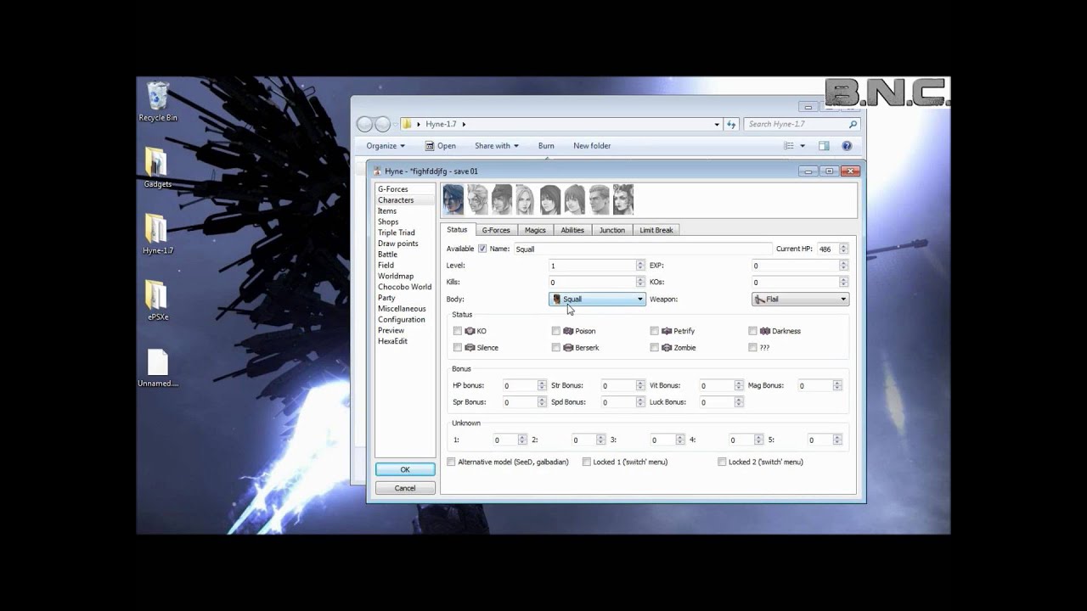The image size is (1087, 611).
Task: Select Zell's character portrait
Action: click(x=478, y=200)
